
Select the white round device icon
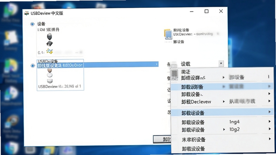pyautogui.click(x=50, y=75)
